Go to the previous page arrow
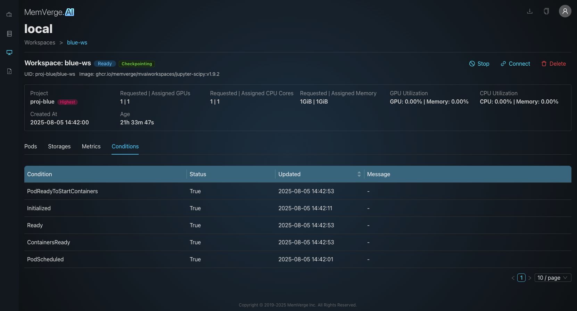Viewport: 577px width, 311px height. coord(513,278)
